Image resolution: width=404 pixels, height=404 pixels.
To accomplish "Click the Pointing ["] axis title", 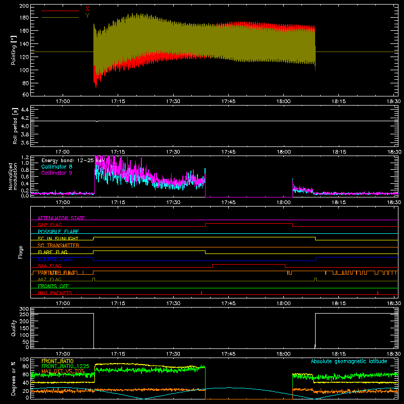I will click(x=14, y=50).
